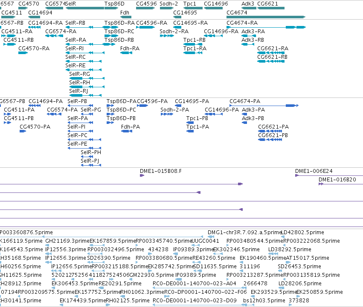The image size is (363, 307).
Task: Click the CG14694 gene label
Action: coord(40,13)
